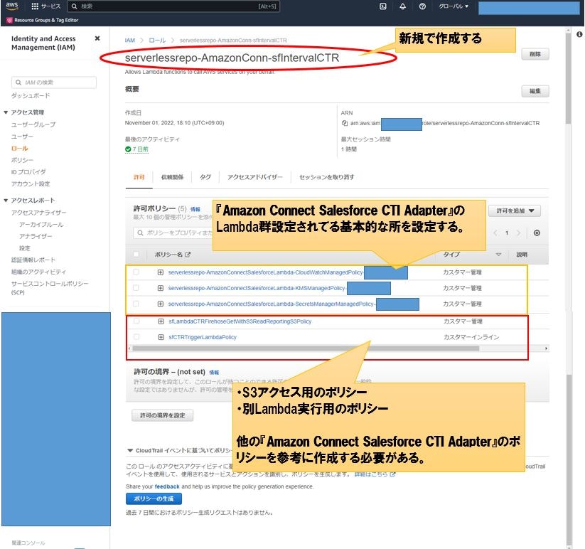Switch to the セッションを取り消す tab
The width and height of the screenshot is (585, 549).
326,177
